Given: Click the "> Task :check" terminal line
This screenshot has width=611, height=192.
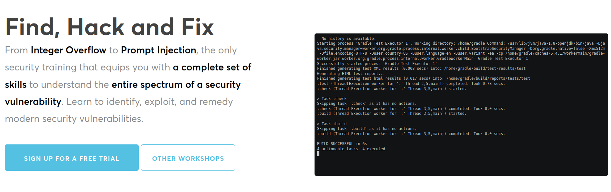Looking at the screenshot, I should tap(332, 99).
